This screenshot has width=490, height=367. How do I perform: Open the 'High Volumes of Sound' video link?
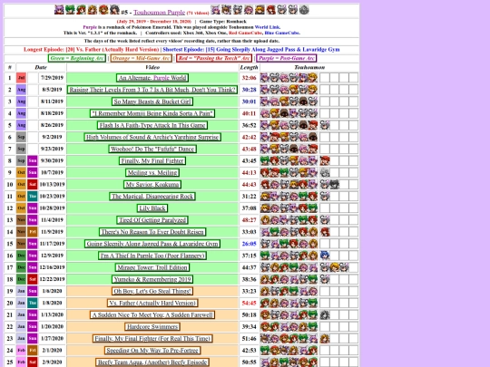point(152,137)
